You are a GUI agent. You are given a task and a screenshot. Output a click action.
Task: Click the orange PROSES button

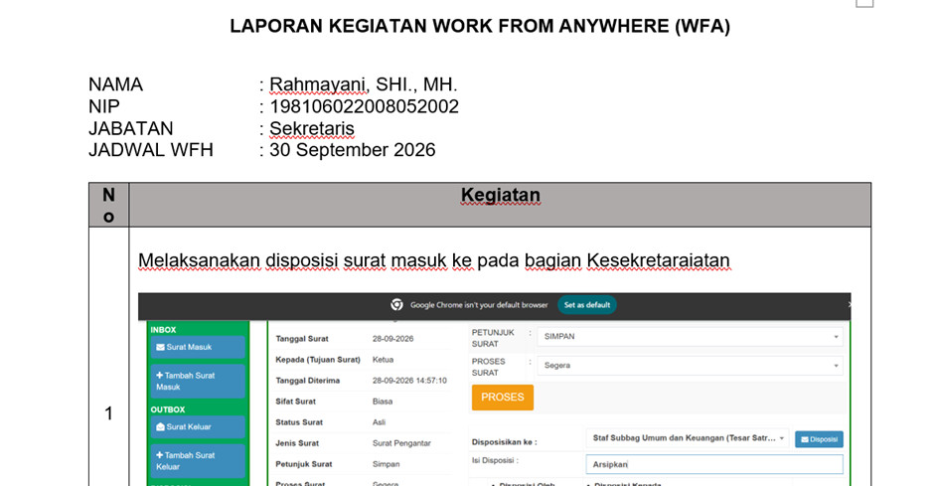click(502, 398)
